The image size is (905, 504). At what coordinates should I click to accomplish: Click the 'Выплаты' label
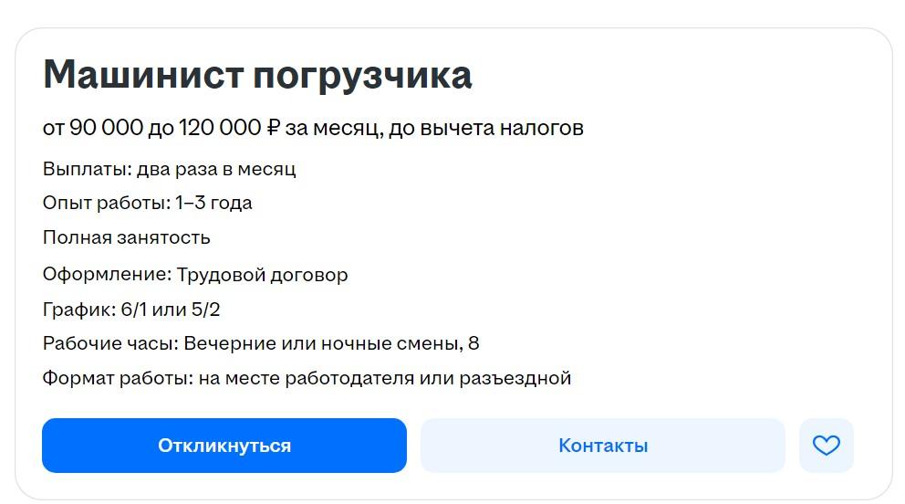tap(86, 169)
